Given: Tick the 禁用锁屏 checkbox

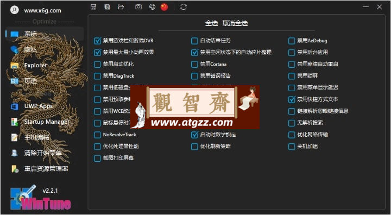Looking at the screenshot, I should tap(292, 76).
